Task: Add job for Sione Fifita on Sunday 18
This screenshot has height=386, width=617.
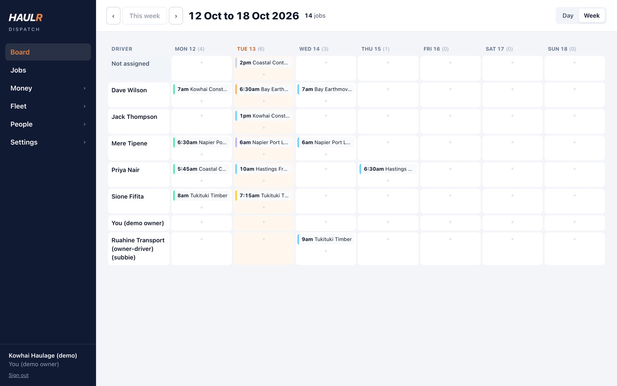Action: [575, 196]
